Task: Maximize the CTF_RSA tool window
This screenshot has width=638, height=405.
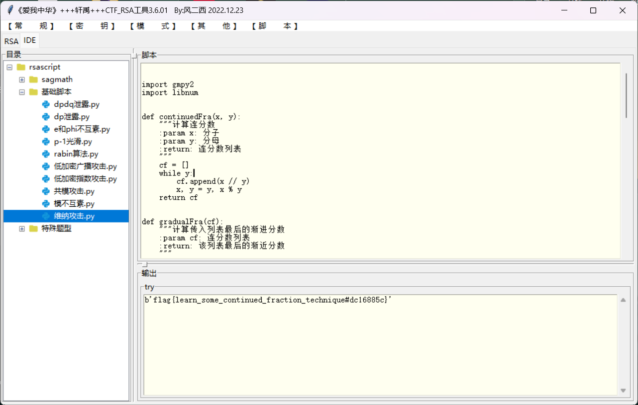Action: point(593,10)
